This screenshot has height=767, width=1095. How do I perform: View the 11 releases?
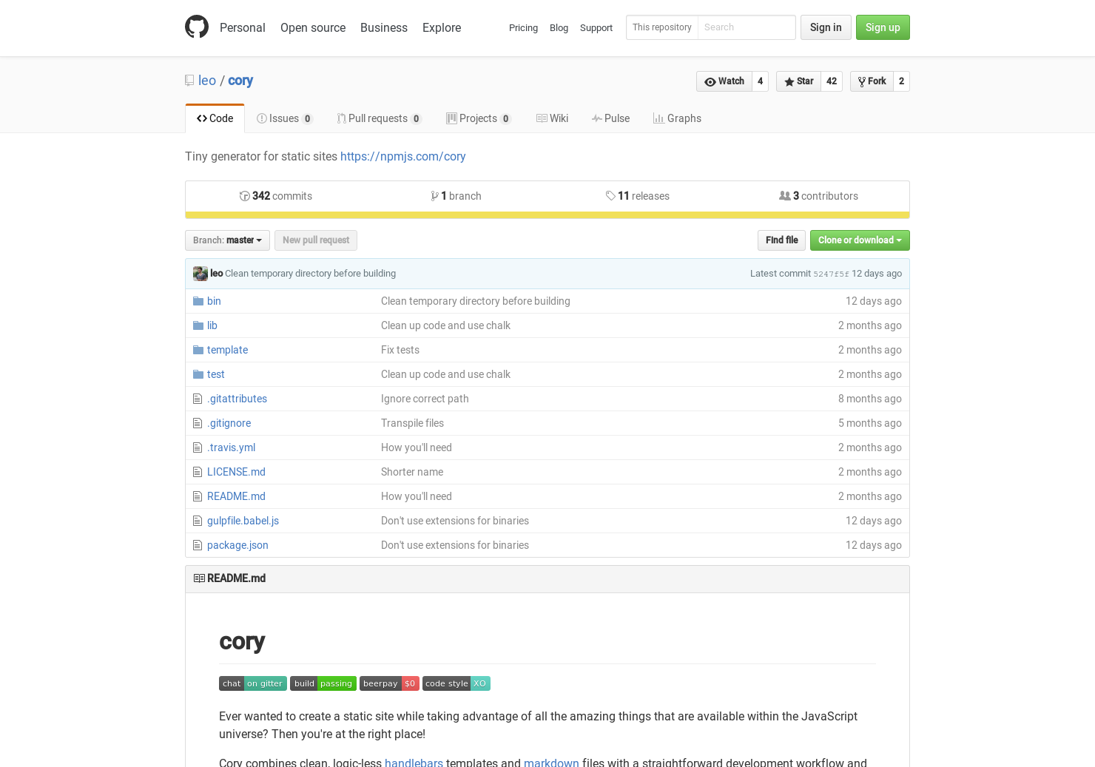coord(637,196)
